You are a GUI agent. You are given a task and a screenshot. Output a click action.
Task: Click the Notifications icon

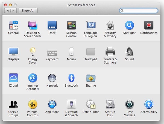click(x=149, y=25)
